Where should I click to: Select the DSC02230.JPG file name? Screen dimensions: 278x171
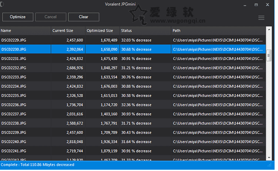14,49
